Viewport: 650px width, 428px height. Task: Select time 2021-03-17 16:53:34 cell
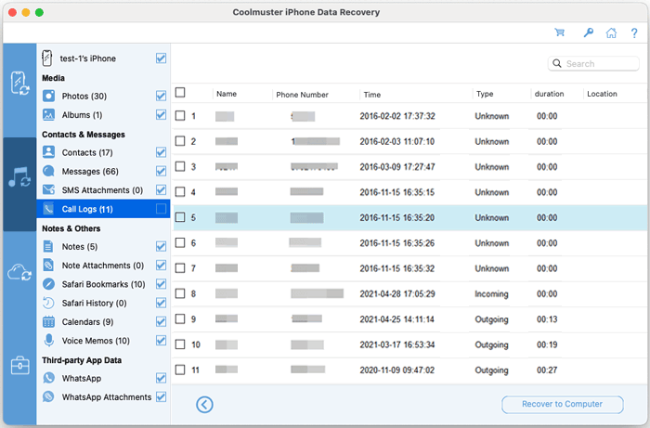point(397,344)
